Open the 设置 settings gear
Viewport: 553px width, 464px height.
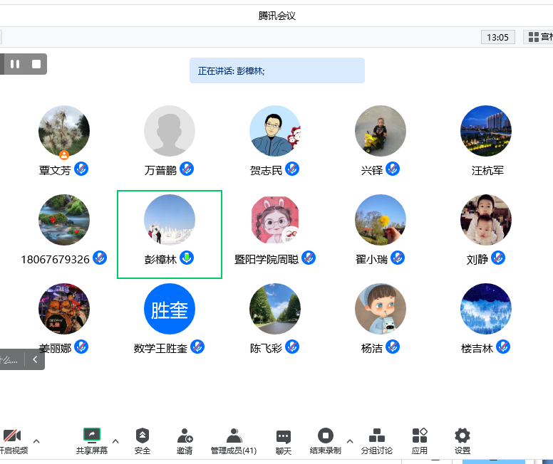click(462, 440)
